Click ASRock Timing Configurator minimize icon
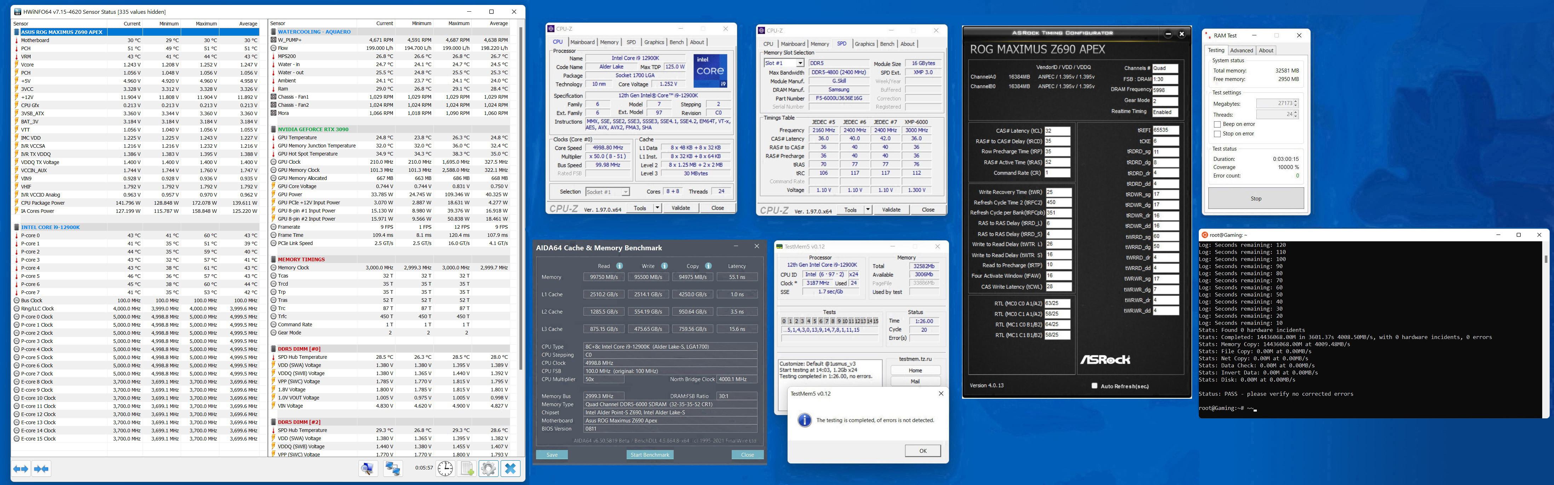This screenshot has width=1554, height=485. (1168, 34)
